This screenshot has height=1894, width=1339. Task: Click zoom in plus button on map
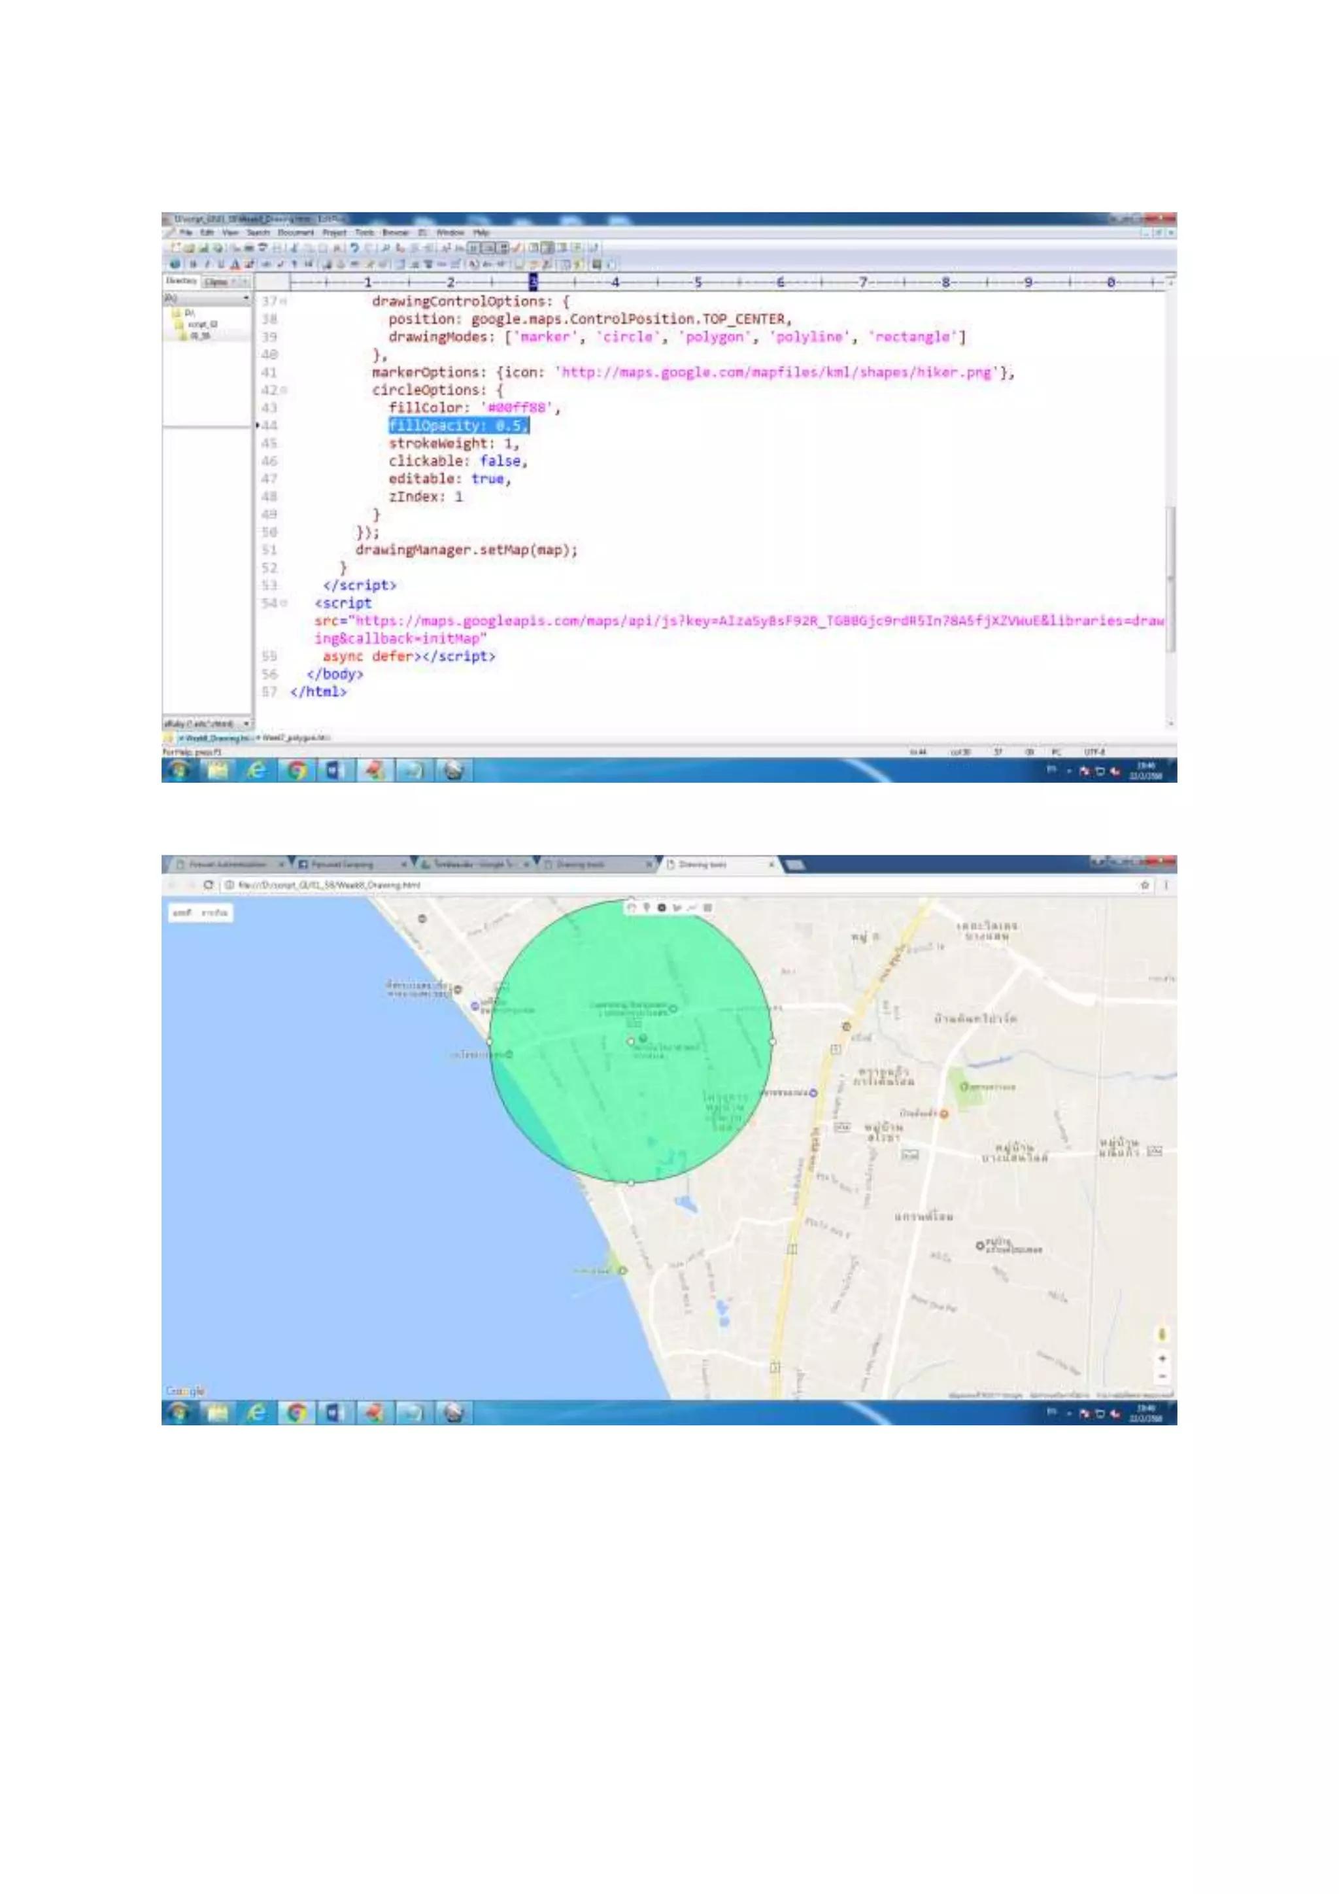tap(1162, 1358)
